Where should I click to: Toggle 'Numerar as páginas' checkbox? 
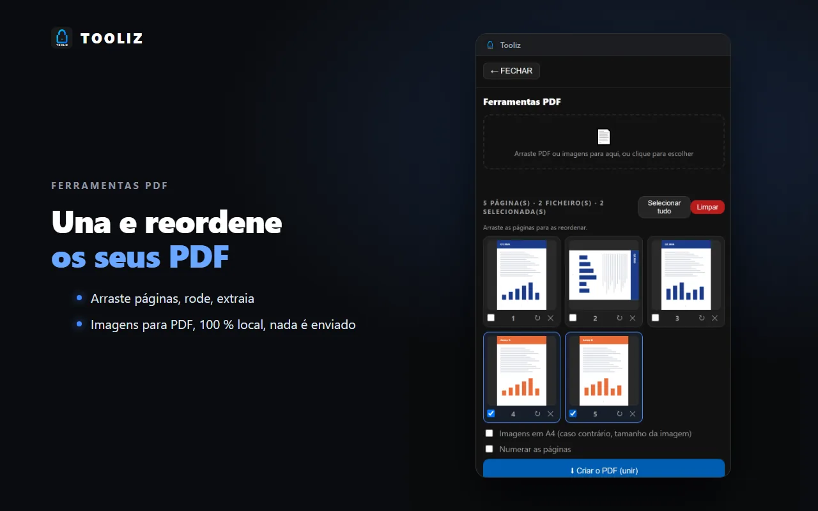click(490, 449)
